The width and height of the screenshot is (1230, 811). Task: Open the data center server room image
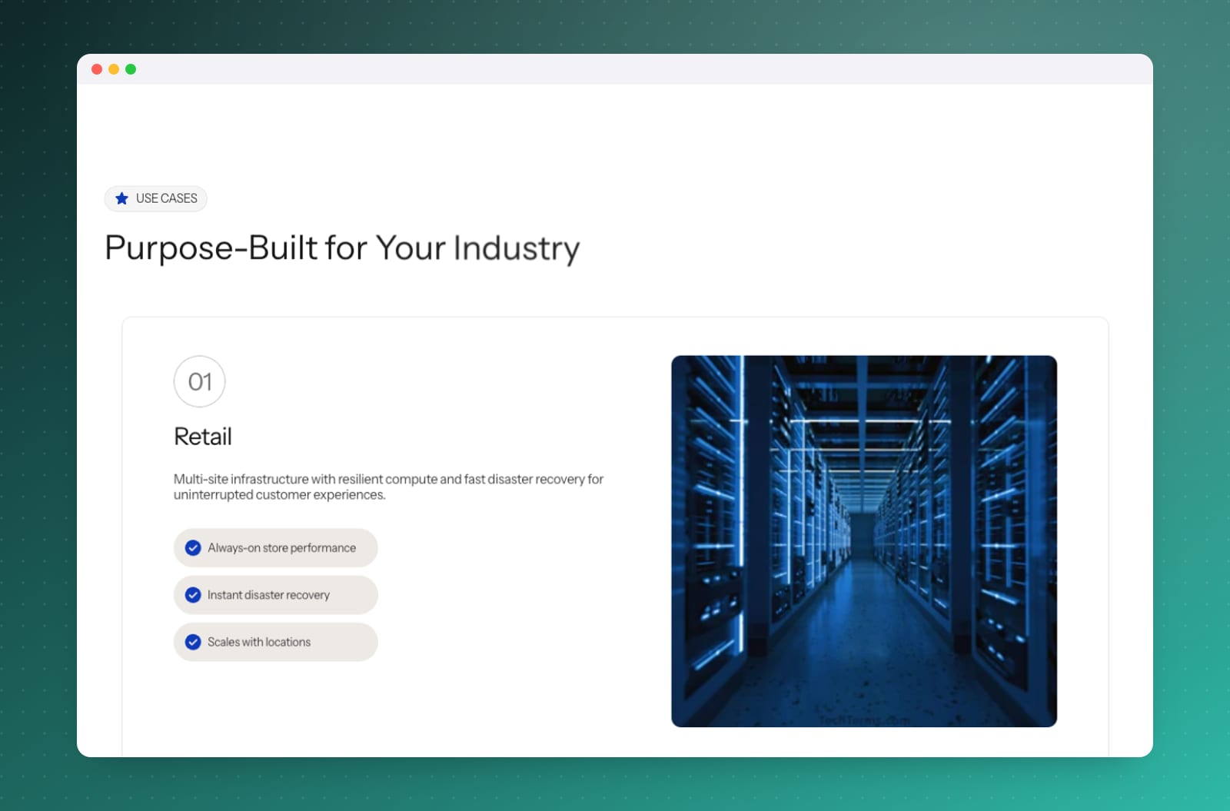point(864,541)
